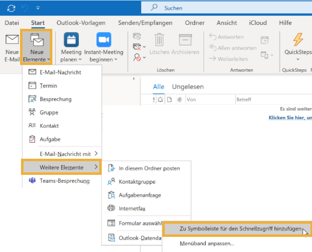The width and height of the screenshot is (312, 252).
Task: Click the Klicken Sie hier link
Action: (290, 118)
